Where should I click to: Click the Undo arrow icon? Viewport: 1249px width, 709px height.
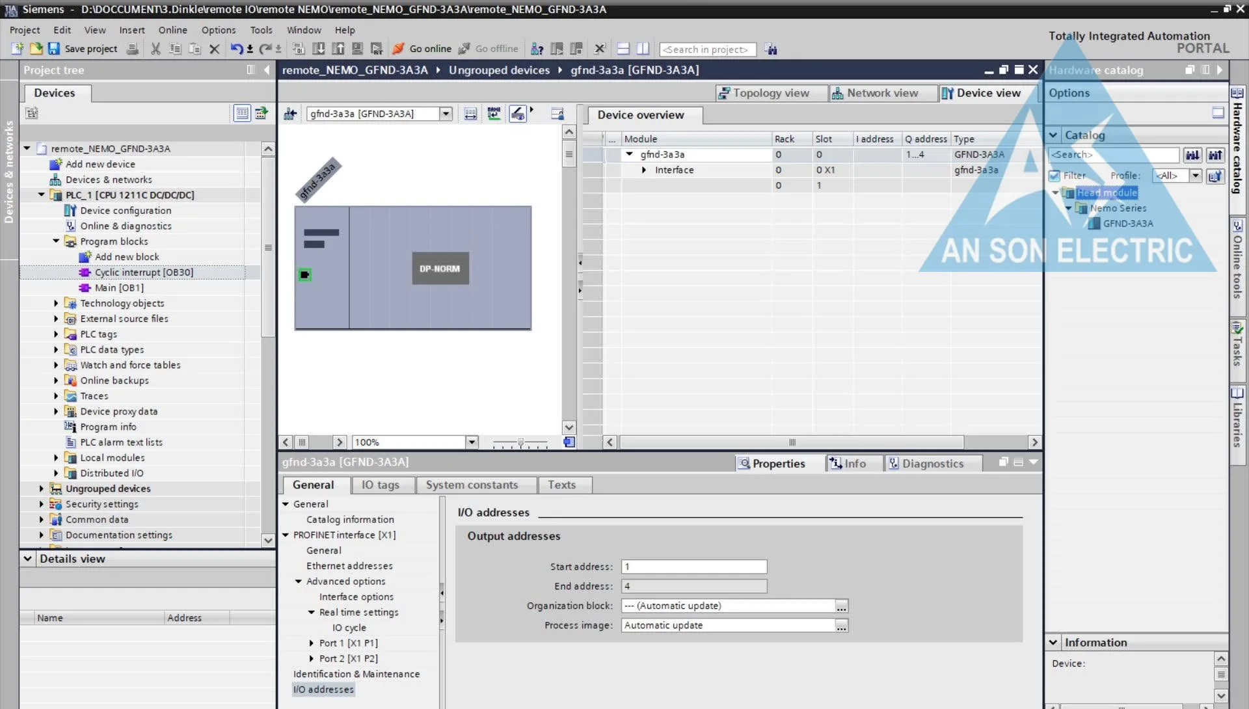[x=237, y=49]
